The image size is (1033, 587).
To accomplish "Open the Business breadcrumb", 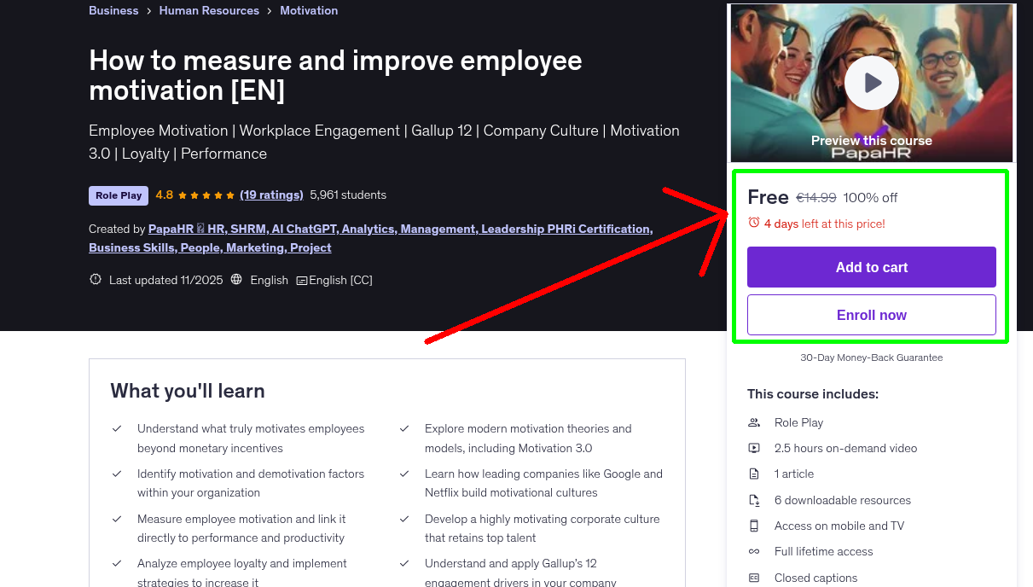I will (x=113, y=10).
